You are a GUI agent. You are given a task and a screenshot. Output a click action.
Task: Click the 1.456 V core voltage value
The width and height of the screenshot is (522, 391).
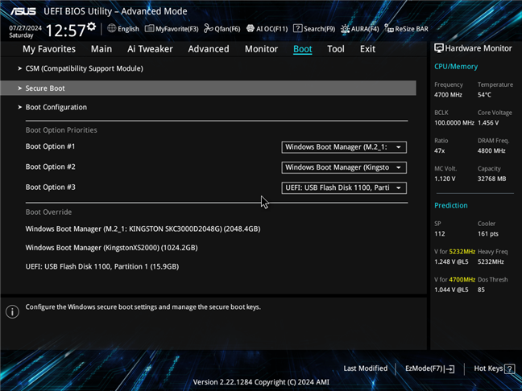tap(488, 122)
